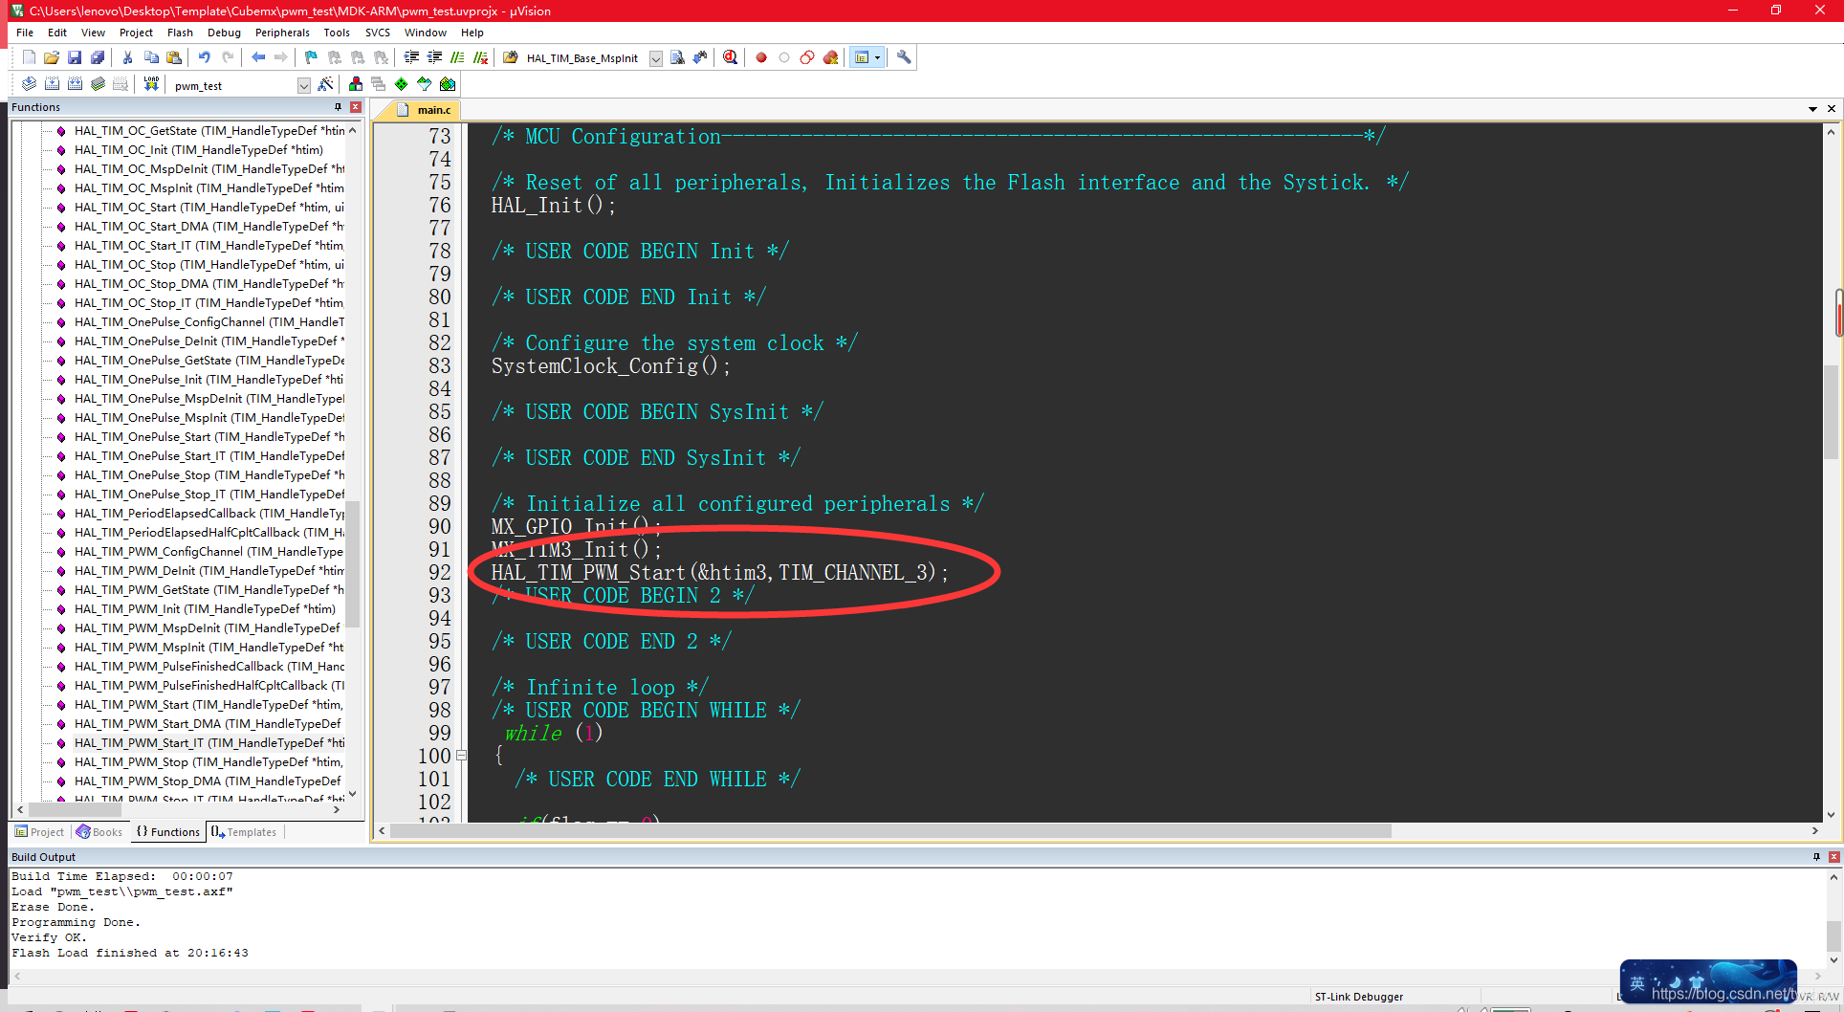Paste from the clipboard toolbar icon
The height and width of the screenshot is (1012, 1844).
click(x=174, y=57)
